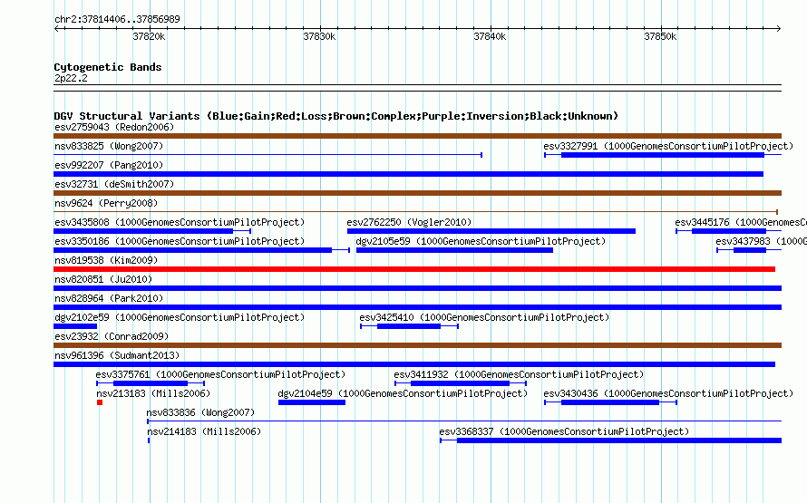Open the esv3445176 variant label

[741, 222]
